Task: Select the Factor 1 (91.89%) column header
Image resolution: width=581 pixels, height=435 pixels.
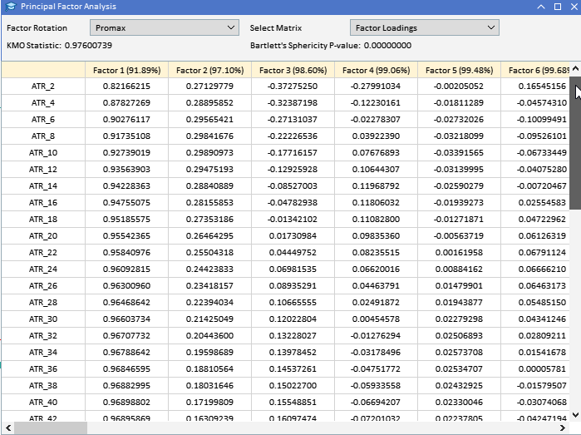Action: pyautogui.click(x=126, y=70)
